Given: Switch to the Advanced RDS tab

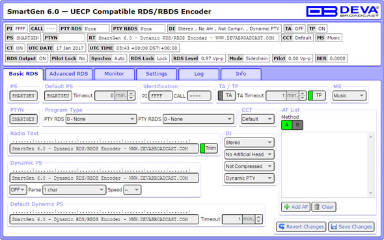Looking at the screenshot, I should [x=68, y=74].
